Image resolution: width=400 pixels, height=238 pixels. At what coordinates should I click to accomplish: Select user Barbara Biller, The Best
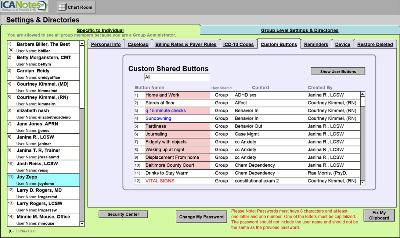coord(43,47)
